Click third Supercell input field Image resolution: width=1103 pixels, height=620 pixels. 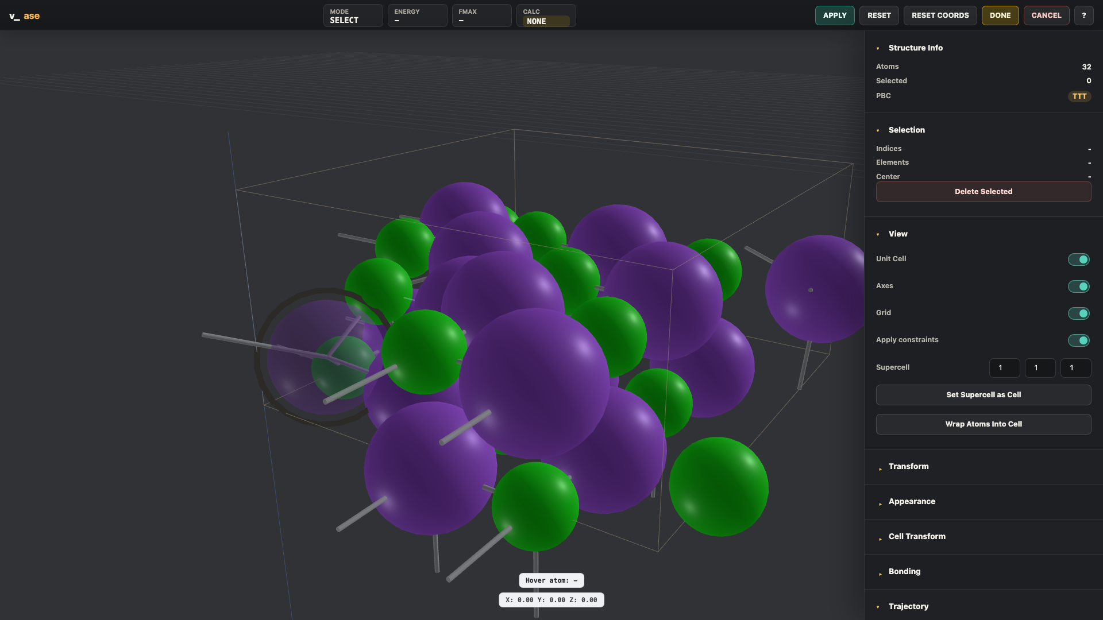pyautogui.click(x=1075, y=368)
